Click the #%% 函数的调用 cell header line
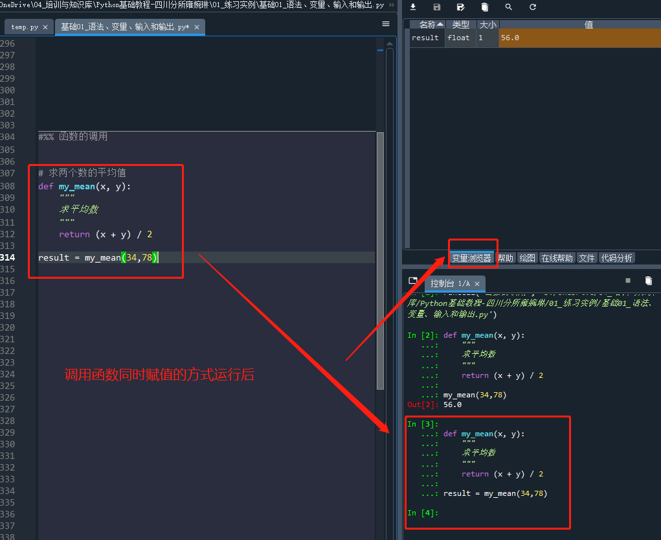The width and height of the screenshot is (661, 540). pyautogui.click(x=73, y=136)
